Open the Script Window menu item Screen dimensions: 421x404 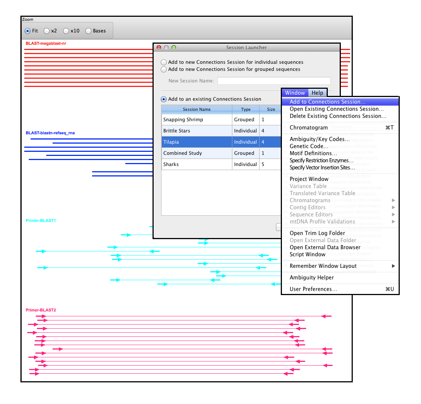pyautogui.click(x=307, y=254)
